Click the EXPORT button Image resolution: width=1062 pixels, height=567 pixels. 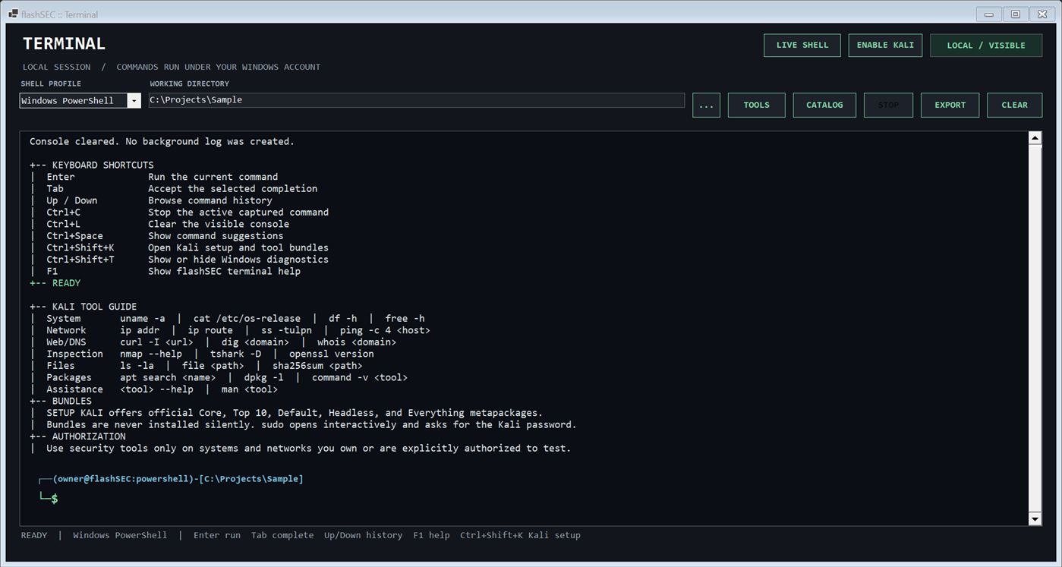click(x=950, y=105)
